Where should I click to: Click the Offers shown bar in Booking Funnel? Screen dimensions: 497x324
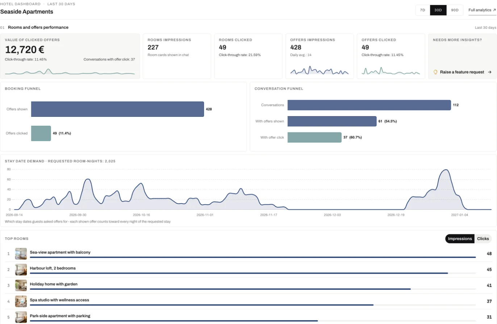117,109
